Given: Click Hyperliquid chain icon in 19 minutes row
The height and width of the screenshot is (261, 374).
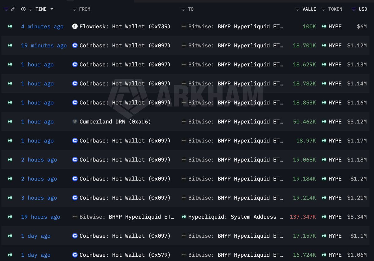Looking at the screenshot, I should tap(10, 46).
